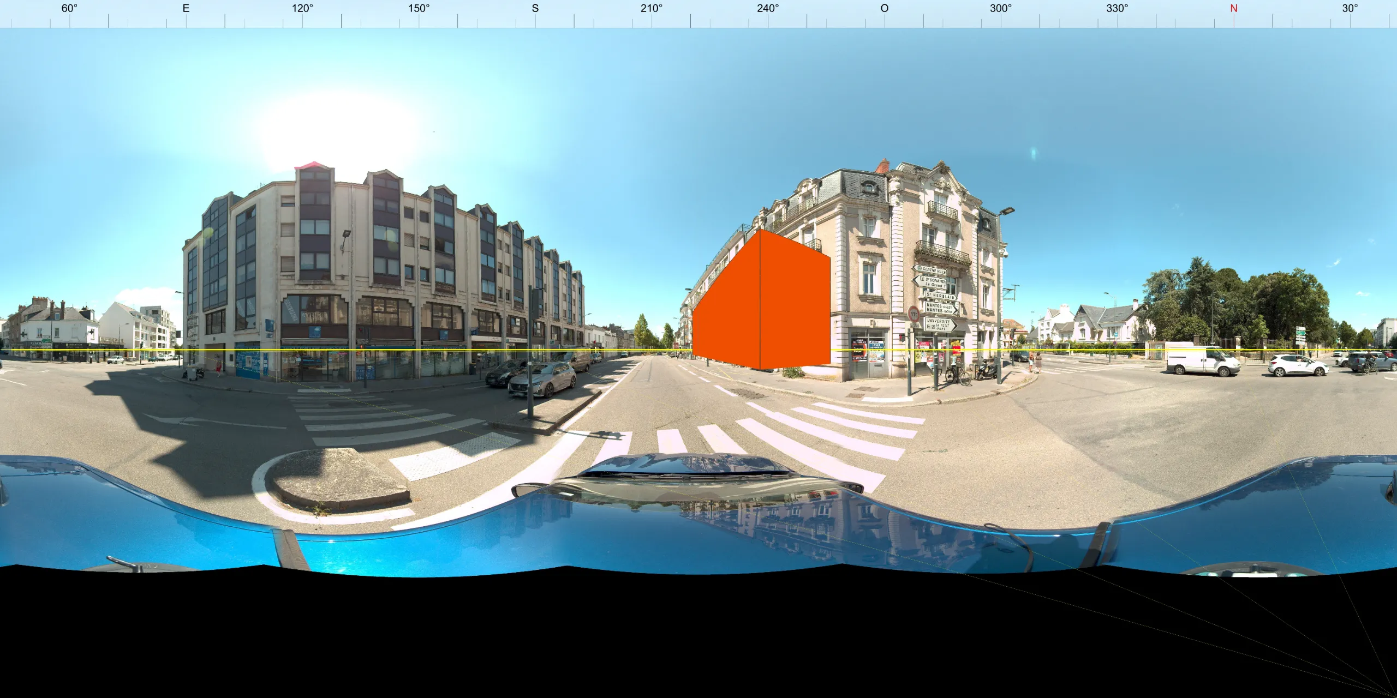This screenshot has height=698, width=1397.
Task: Click the 210° mark on compass ruler
Action: pyautogui.click(x=652, y=8)
